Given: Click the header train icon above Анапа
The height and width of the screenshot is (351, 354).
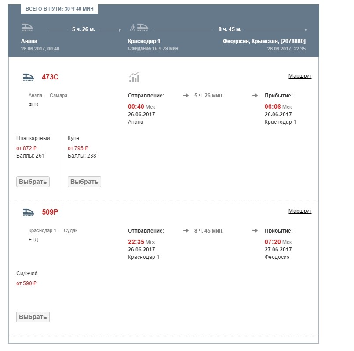Looking at the screenshot, I should click(27, 28).
